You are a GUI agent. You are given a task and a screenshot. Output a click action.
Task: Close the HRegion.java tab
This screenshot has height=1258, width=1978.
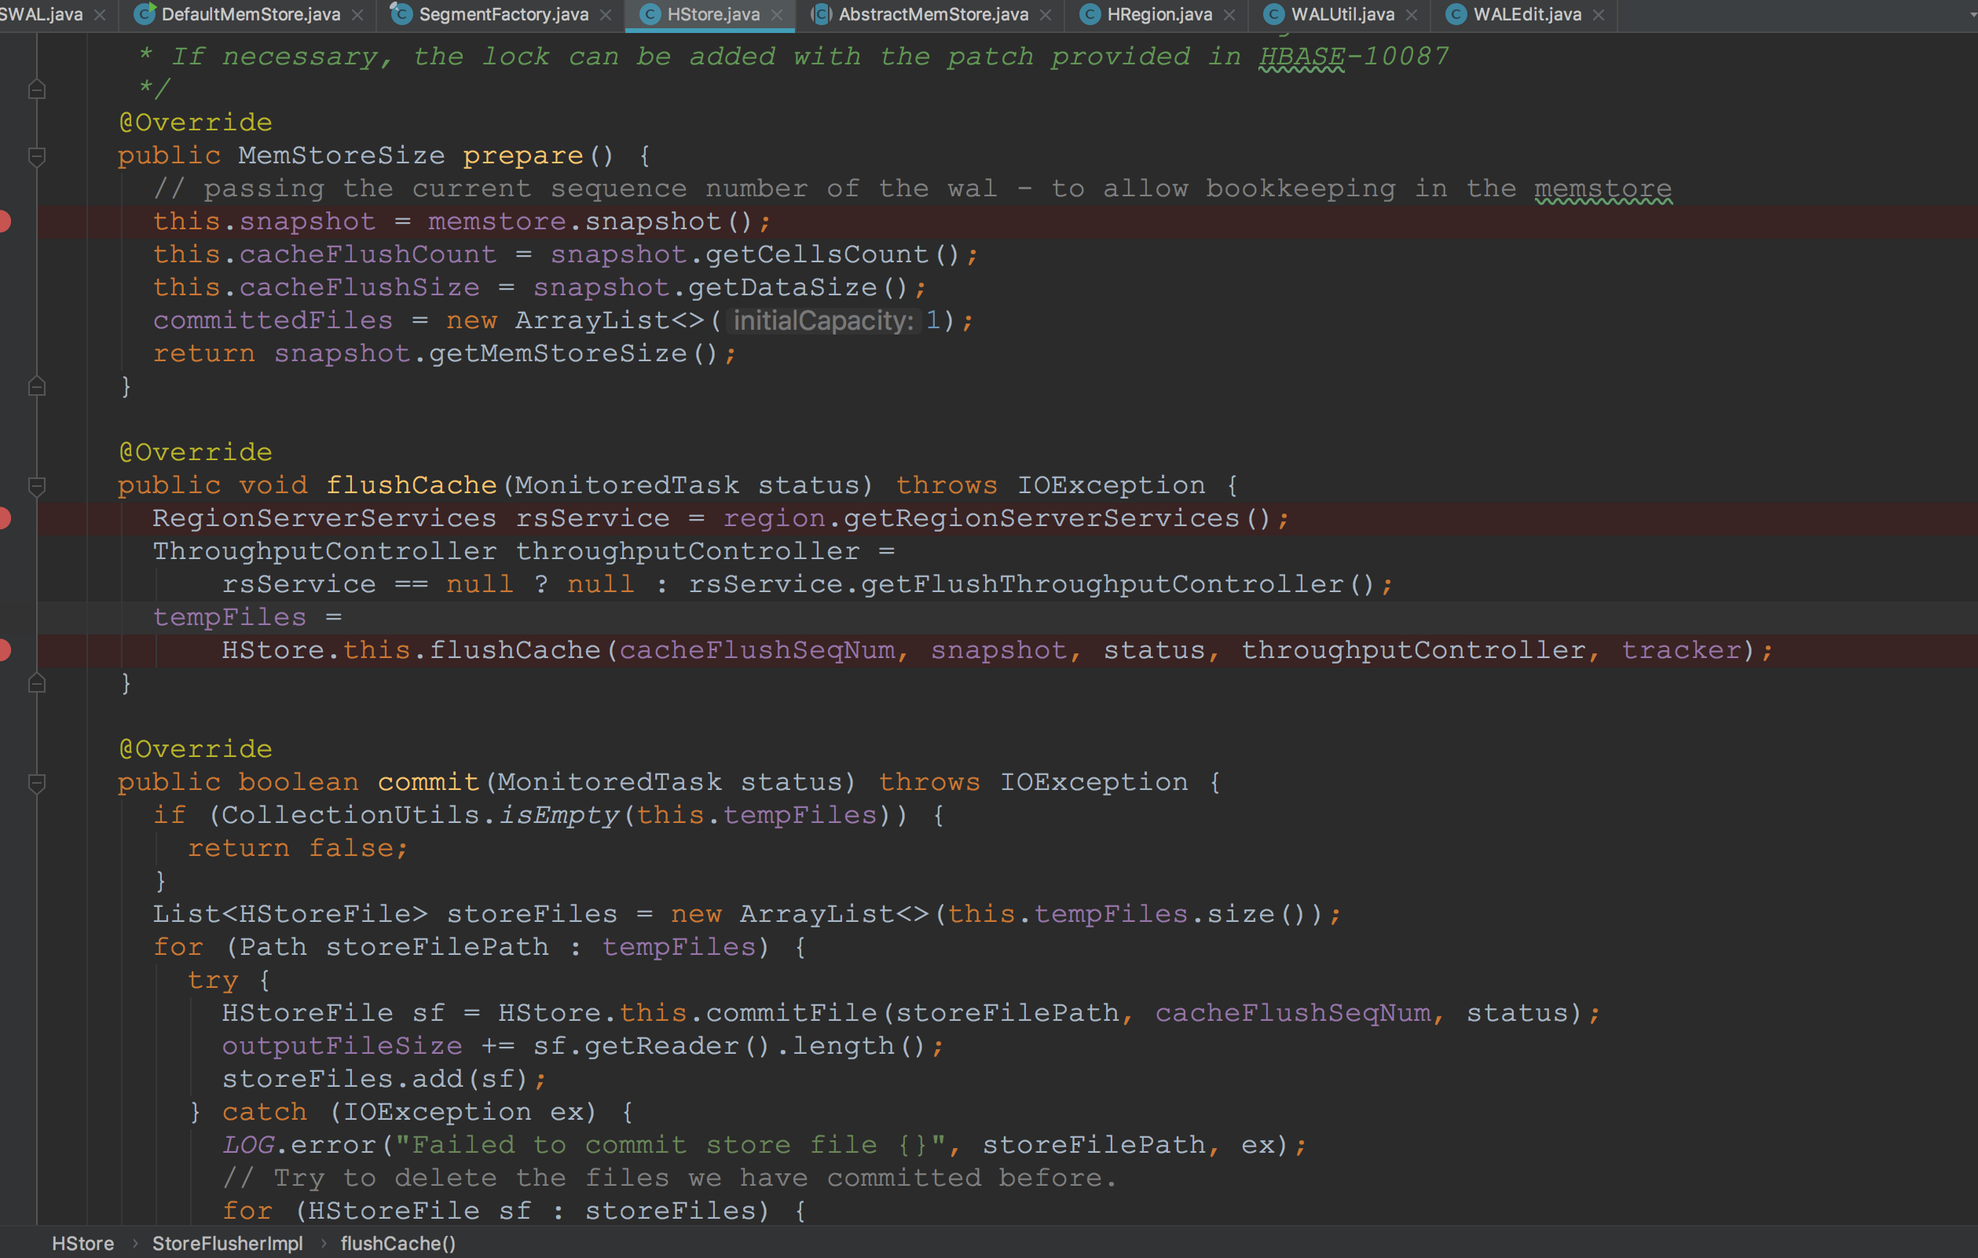pyautogui.click(x=1229, y=15)
